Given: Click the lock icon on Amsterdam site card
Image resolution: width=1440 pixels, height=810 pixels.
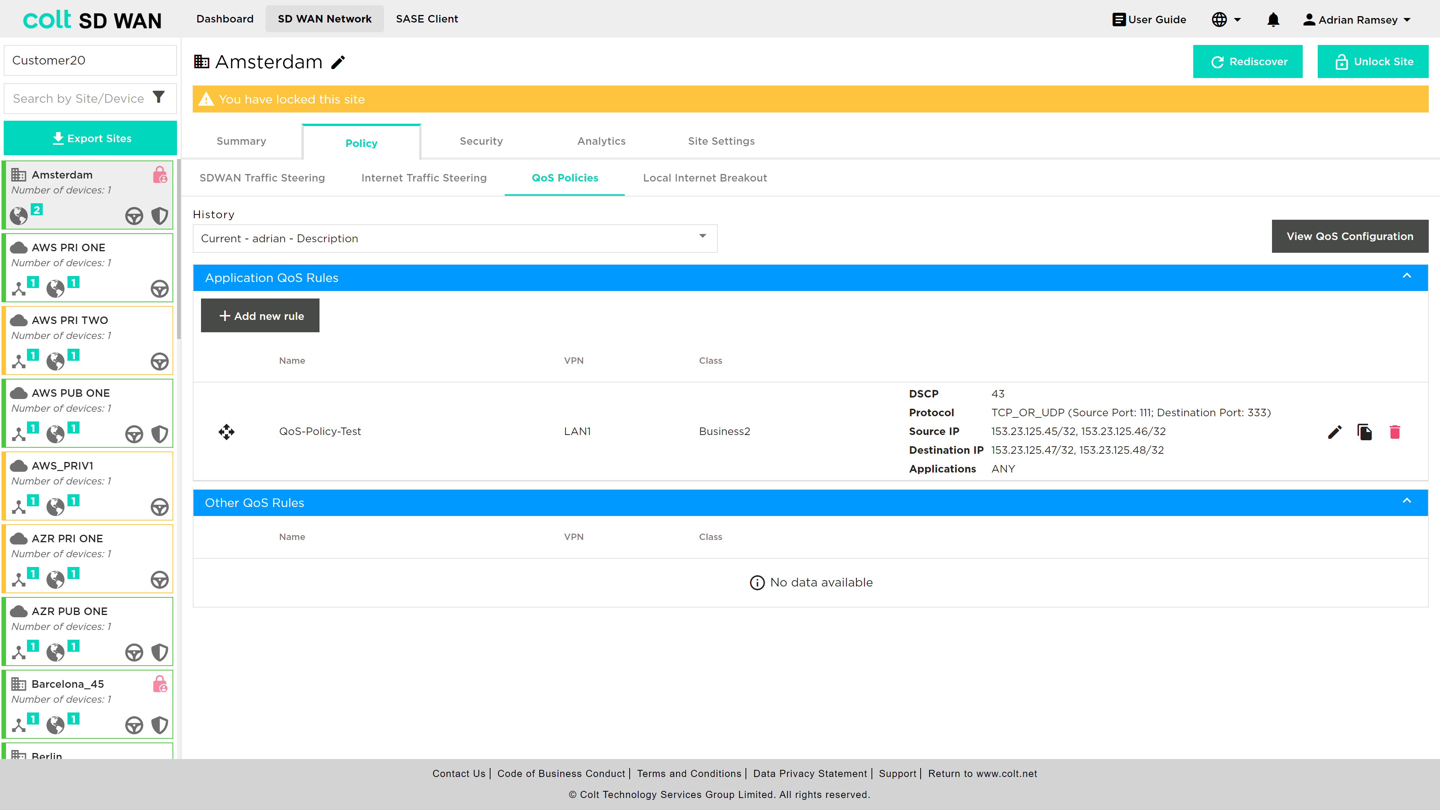Looking at the screenshot, I should [160, 174].
